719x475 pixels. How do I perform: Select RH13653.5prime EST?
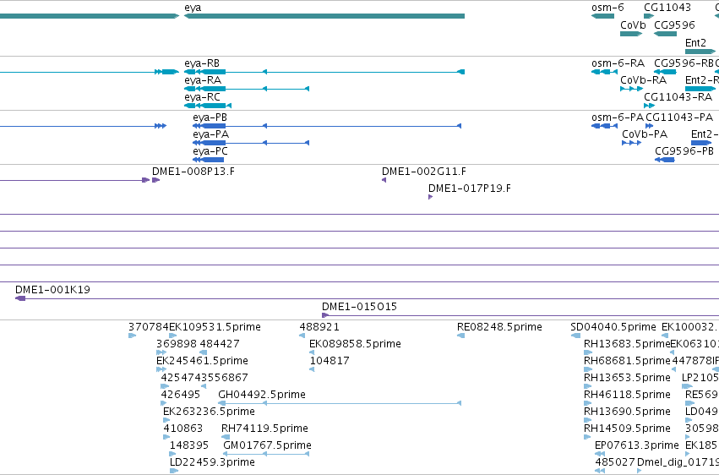click(x=588, y=386)
